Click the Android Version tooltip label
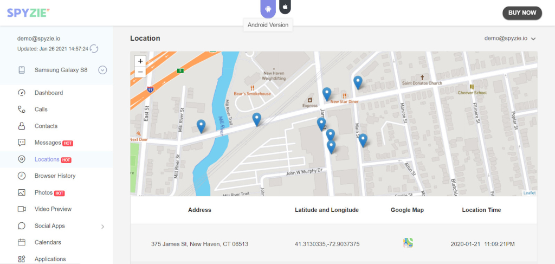 pyautogui.click(x=268, y=25)
